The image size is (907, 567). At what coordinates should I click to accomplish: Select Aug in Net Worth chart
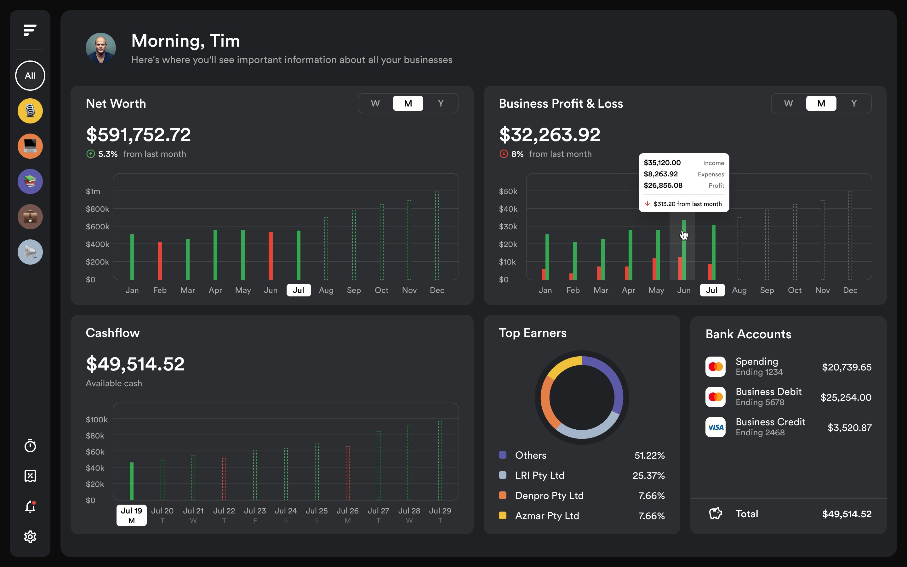[326, 290]
